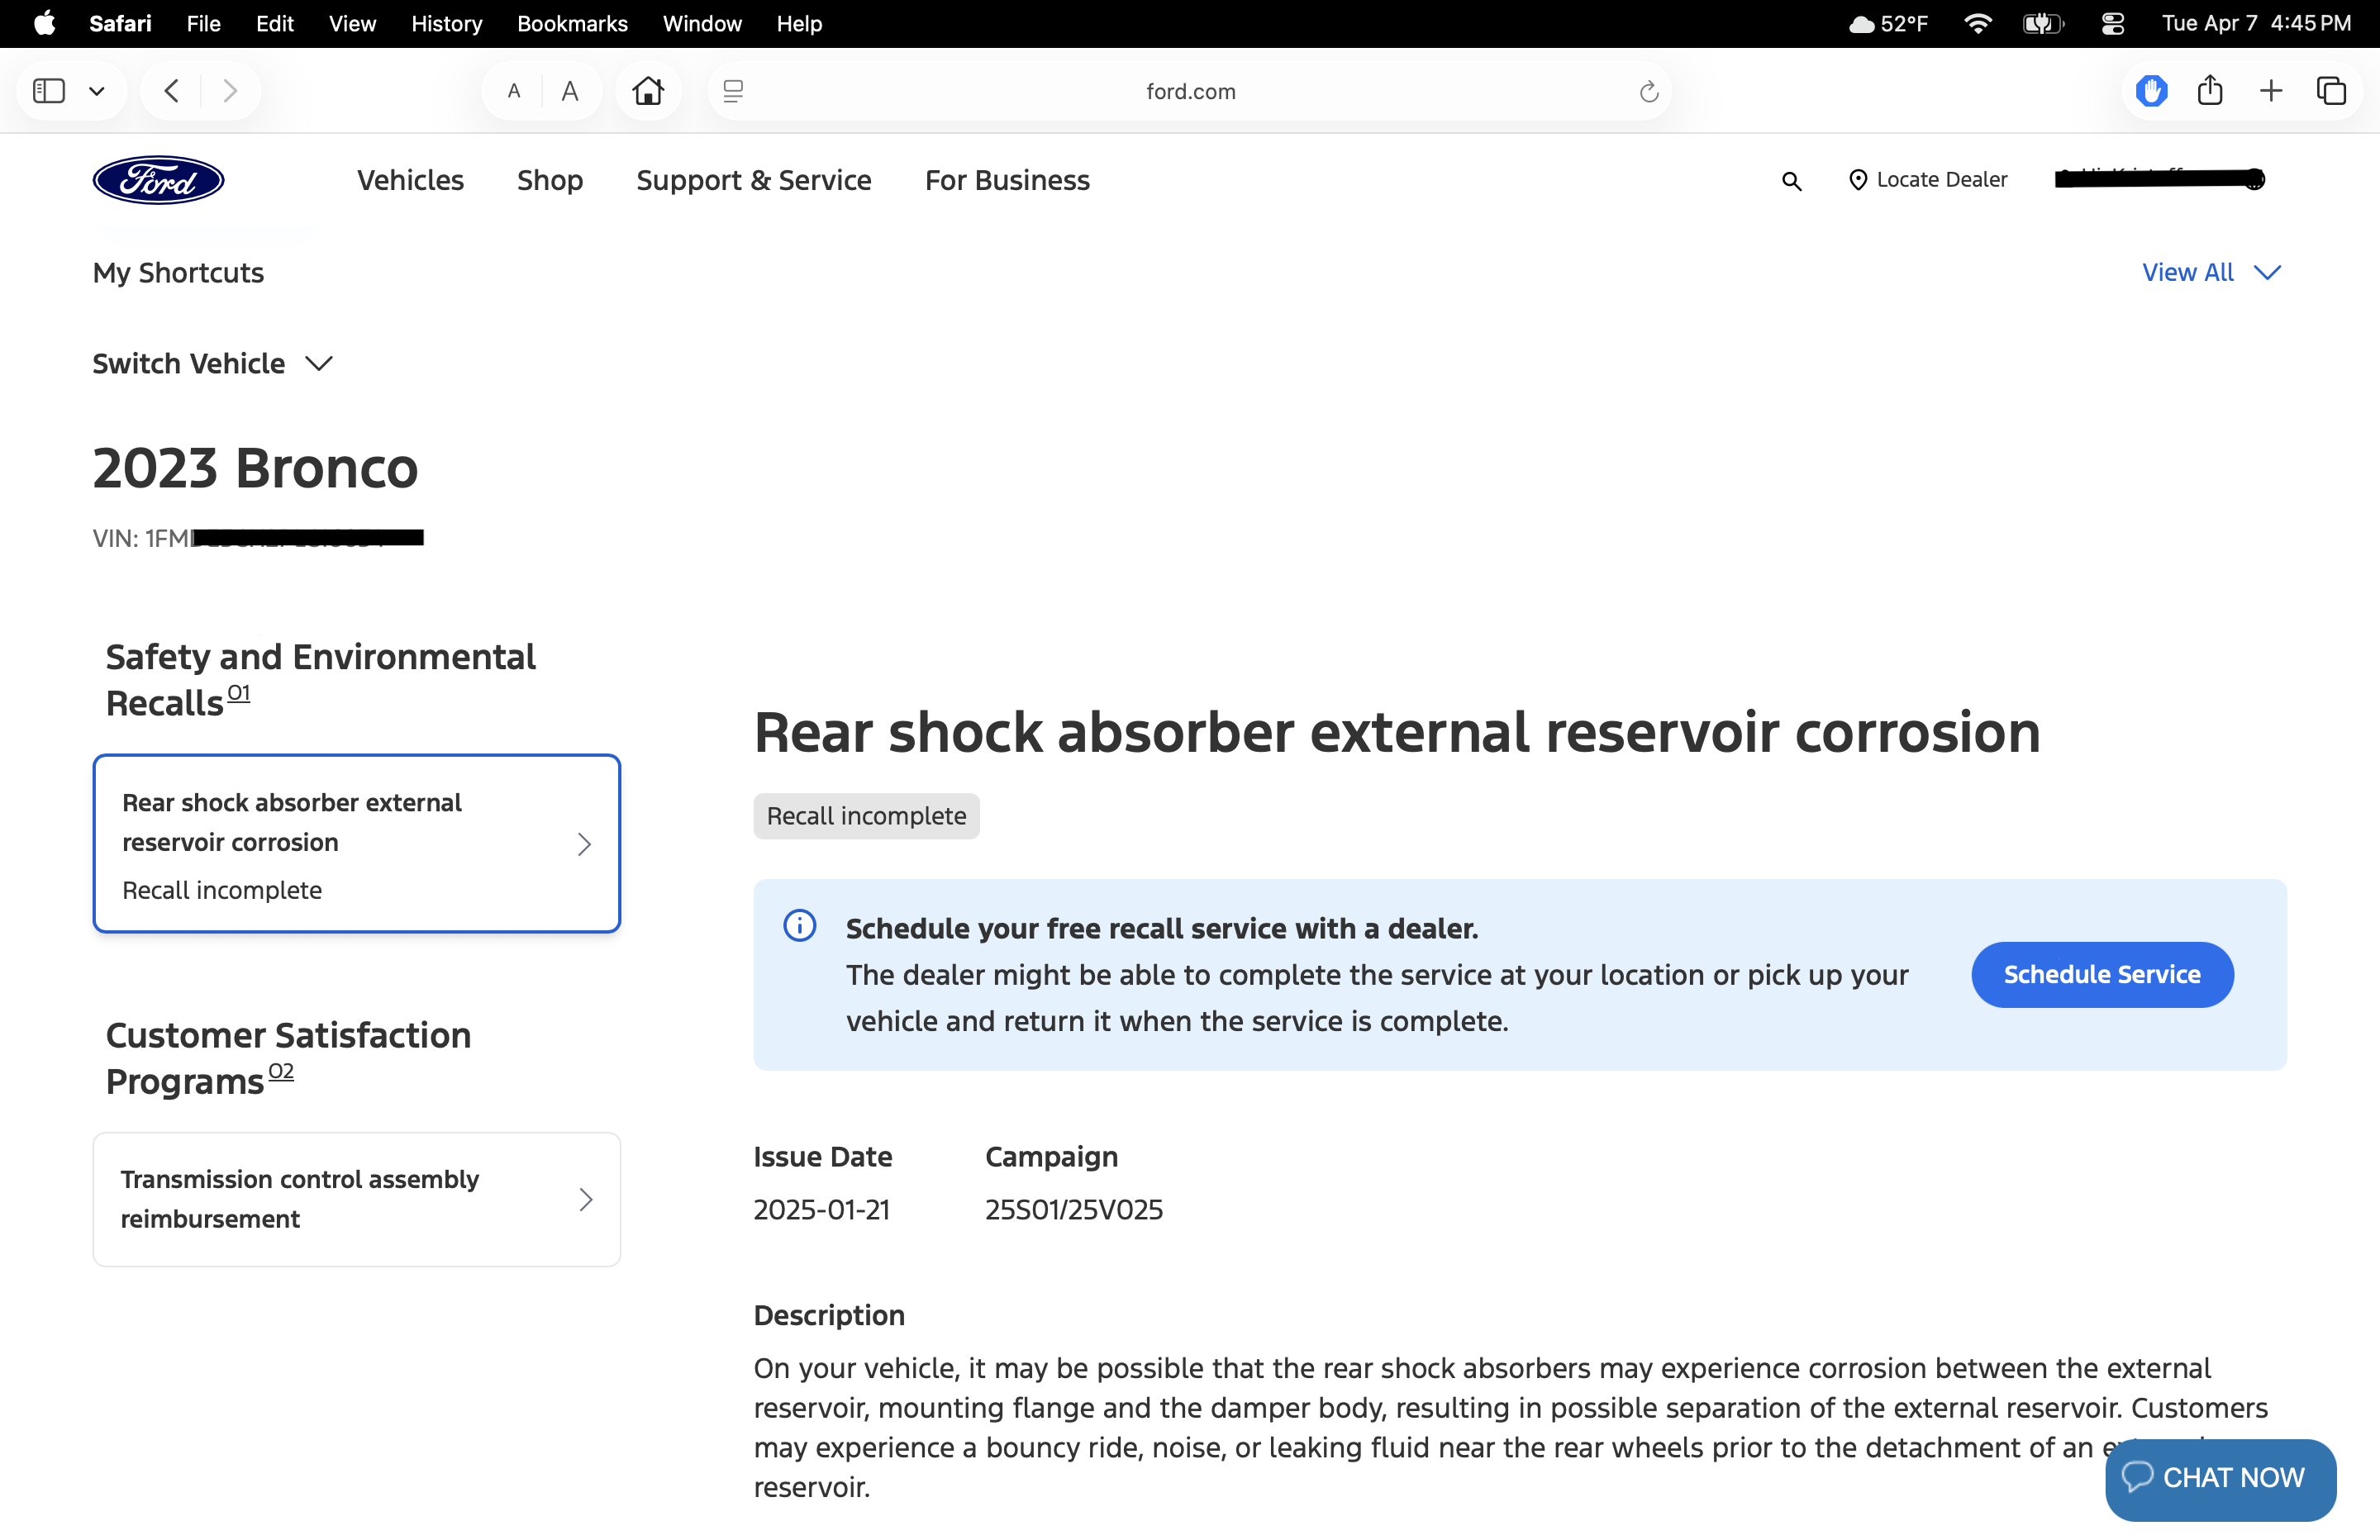Open the sidebar options dropdown arrow
The height and width of the screenshot is (1540, 2380).
point(97,91)
